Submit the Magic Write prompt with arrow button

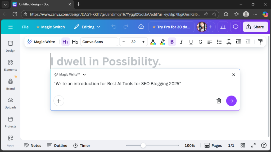[x=231, y=101]
